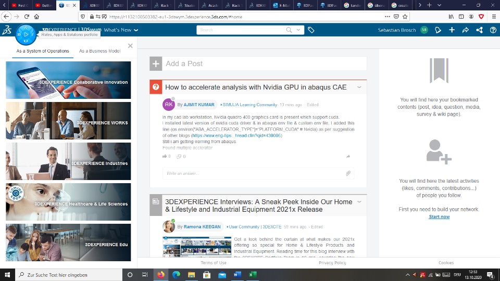Click the Firefox home button
Viewport: 500px width, 281px height.
point(36,17)
